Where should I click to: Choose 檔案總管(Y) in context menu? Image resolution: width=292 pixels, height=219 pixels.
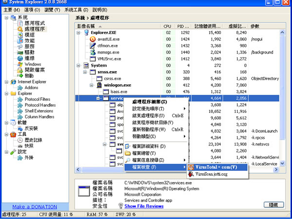(x=156, y=153)
